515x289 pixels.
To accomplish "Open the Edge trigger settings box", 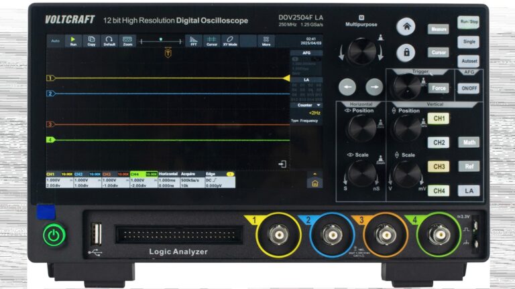I will coord(220,180).
